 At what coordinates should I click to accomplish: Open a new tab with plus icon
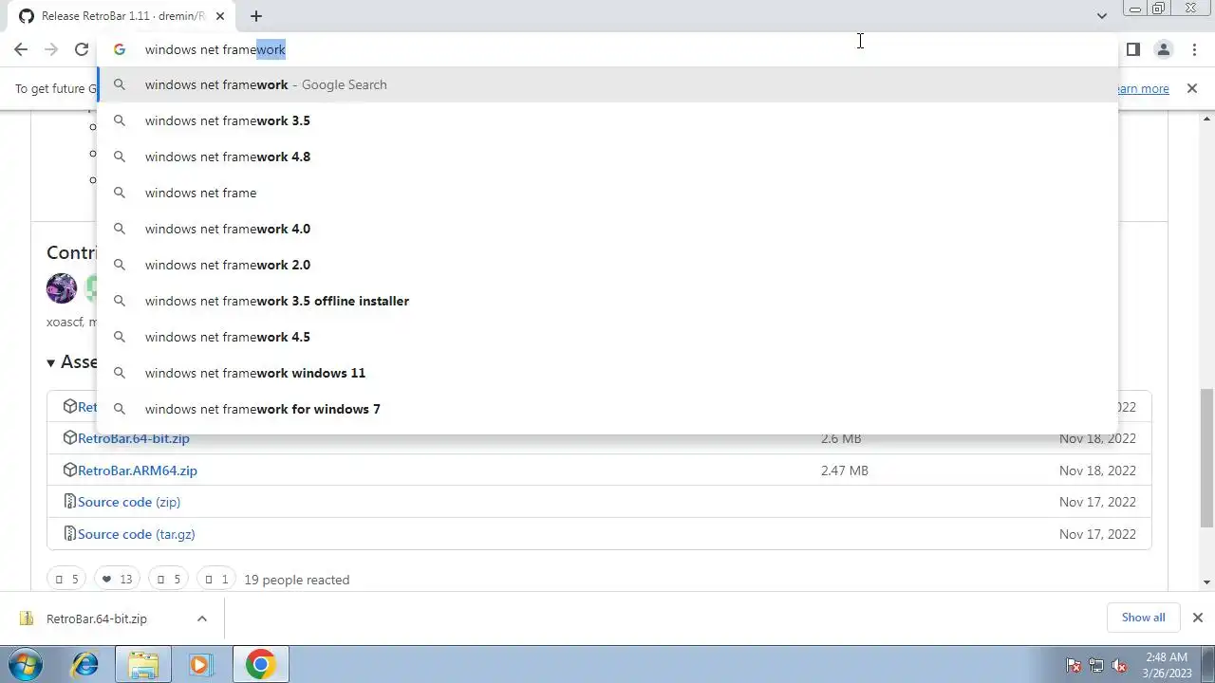tap(256, 16)
